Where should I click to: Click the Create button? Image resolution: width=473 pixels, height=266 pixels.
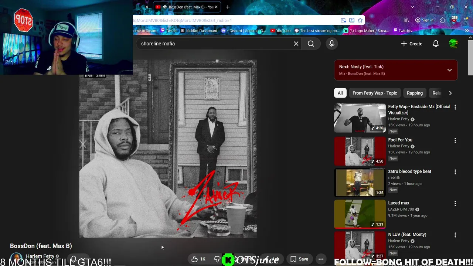[x=412, y=44]
